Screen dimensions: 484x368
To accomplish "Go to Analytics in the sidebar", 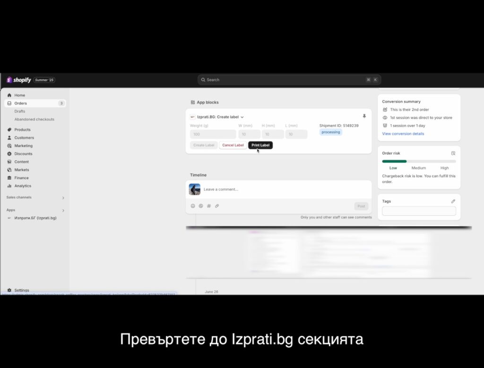I will click(x=23, y=186).
